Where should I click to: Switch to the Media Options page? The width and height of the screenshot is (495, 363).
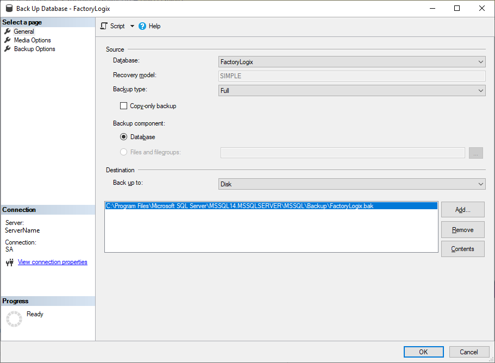pyautogui.click(x=33, y=40)
